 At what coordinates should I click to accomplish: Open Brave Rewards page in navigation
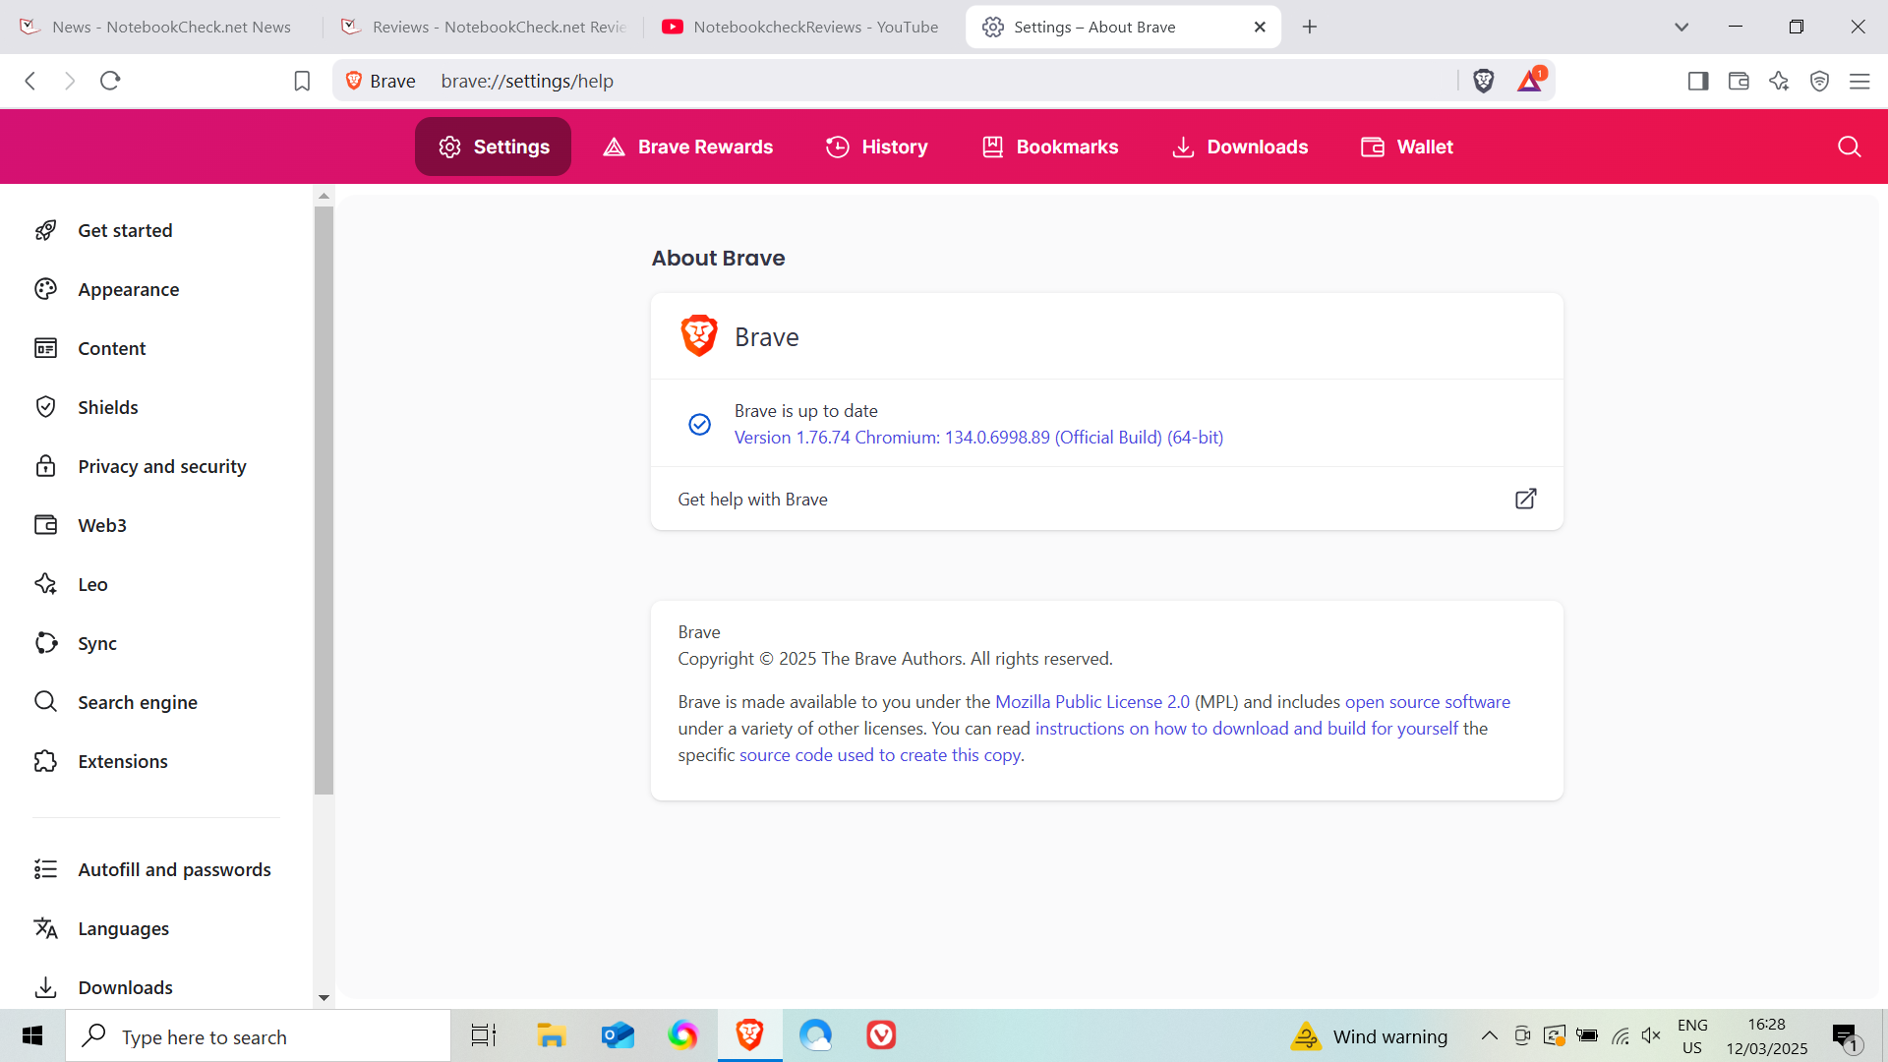pos(687,147)
